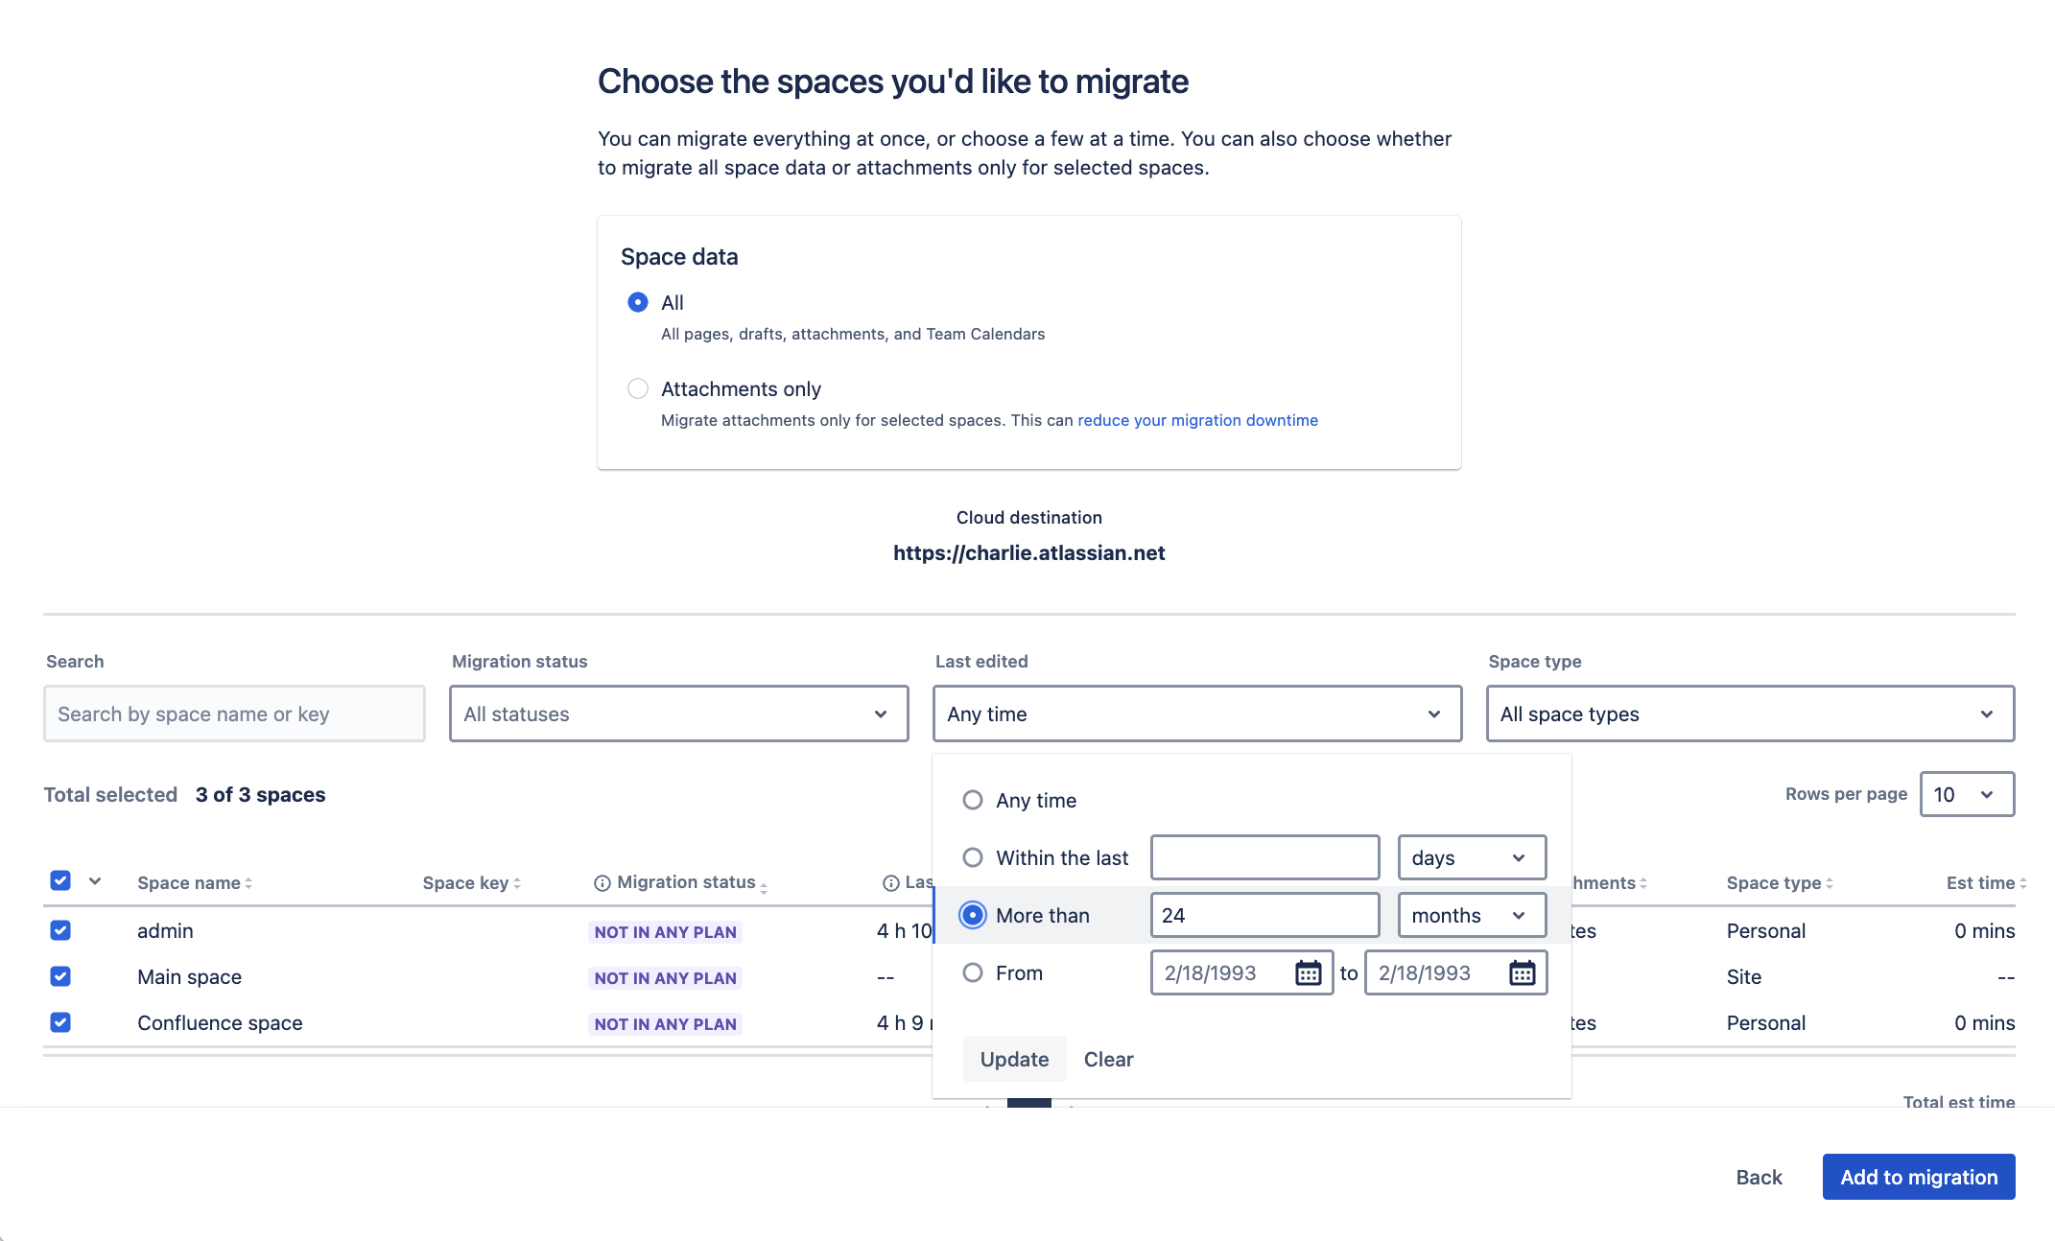
Task: Click the info icon beside Migration status header
Action: pyautogui.click(x=602, y=882)
